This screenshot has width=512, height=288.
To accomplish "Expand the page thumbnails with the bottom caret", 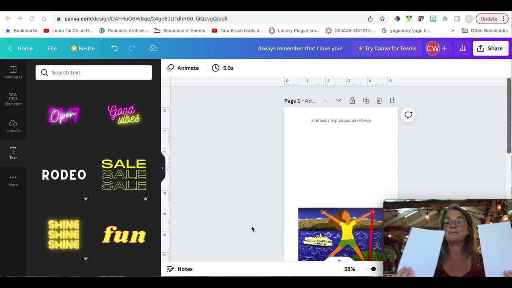I will (x=339, y=260).
